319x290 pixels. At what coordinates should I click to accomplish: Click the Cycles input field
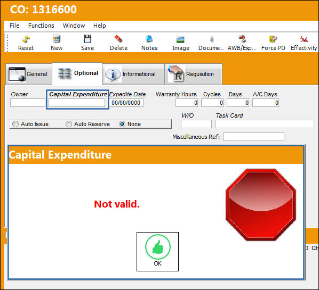pyautogui.click(x=212, y=103)
